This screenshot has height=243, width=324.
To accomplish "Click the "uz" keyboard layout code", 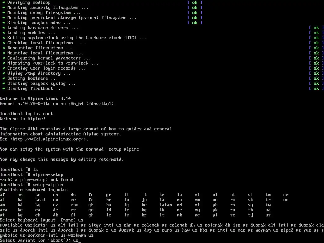I will (x=286, y=195).
